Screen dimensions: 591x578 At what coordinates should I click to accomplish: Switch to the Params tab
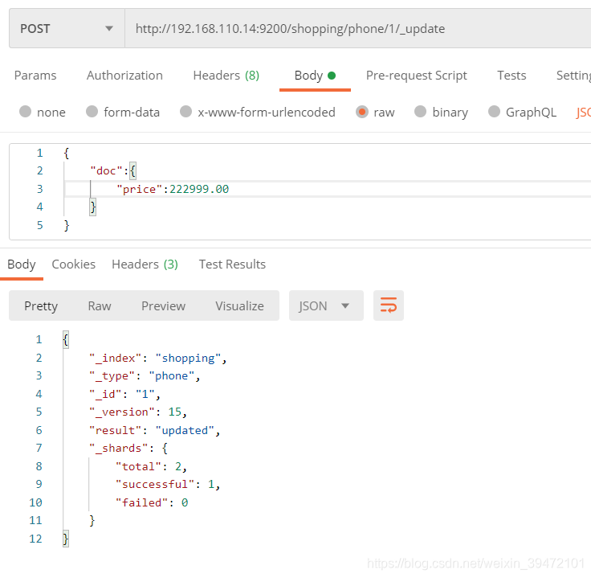(x=35, y=76)
